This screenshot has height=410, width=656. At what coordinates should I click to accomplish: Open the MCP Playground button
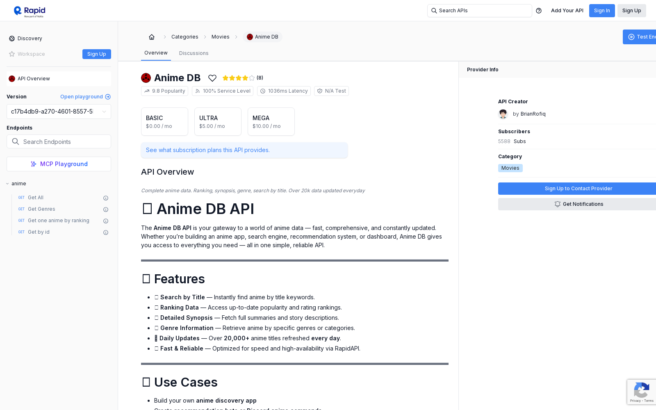point(59,164)
